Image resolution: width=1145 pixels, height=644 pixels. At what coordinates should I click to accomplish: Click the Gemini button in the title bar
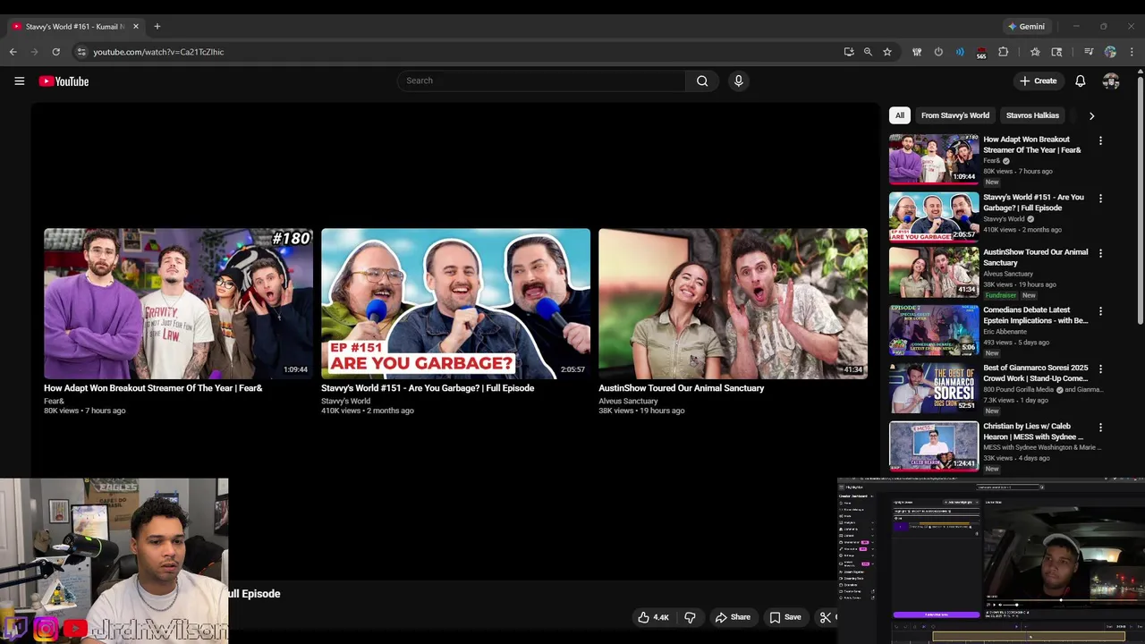pos(1026,26)
